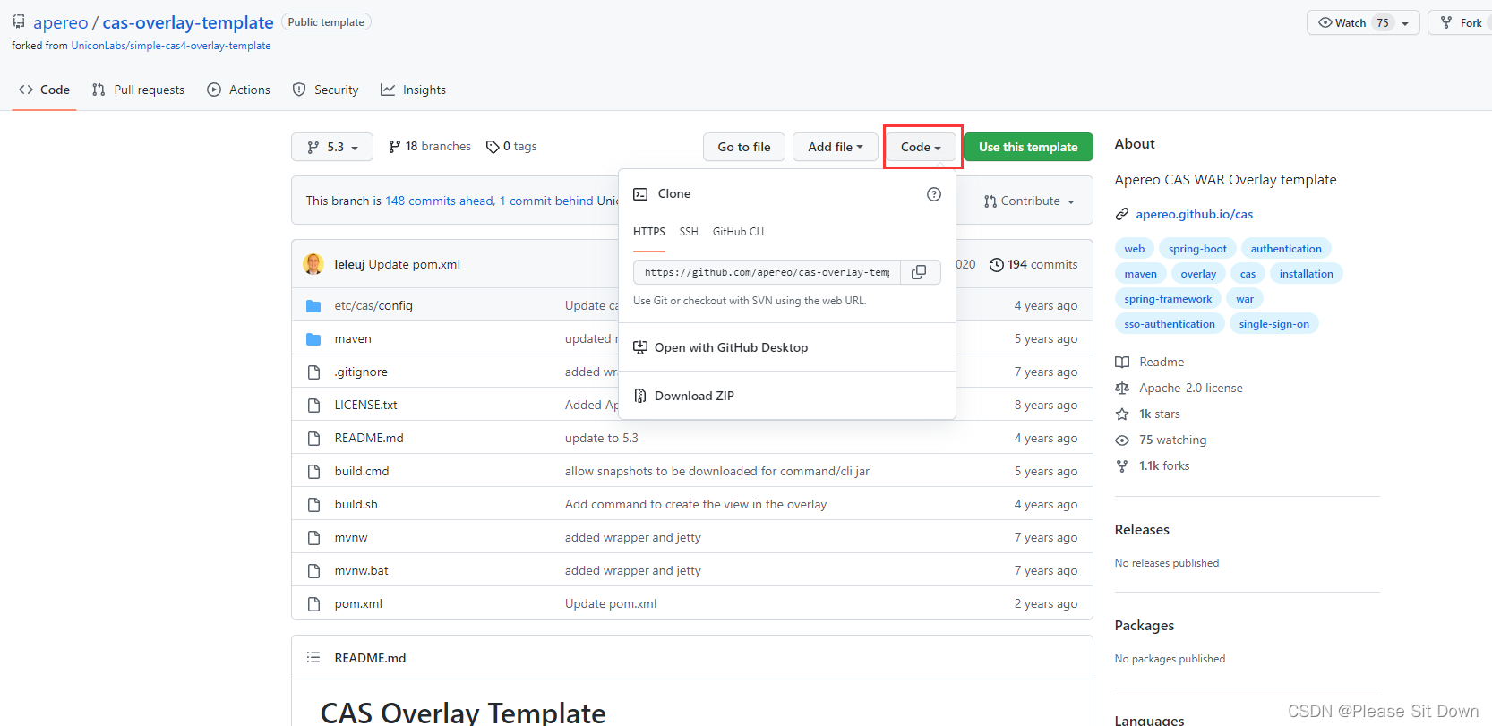This screenshot has height=726, width=1492.
Task: Click the Readme book icon
Action: [x=1122, y=363]
